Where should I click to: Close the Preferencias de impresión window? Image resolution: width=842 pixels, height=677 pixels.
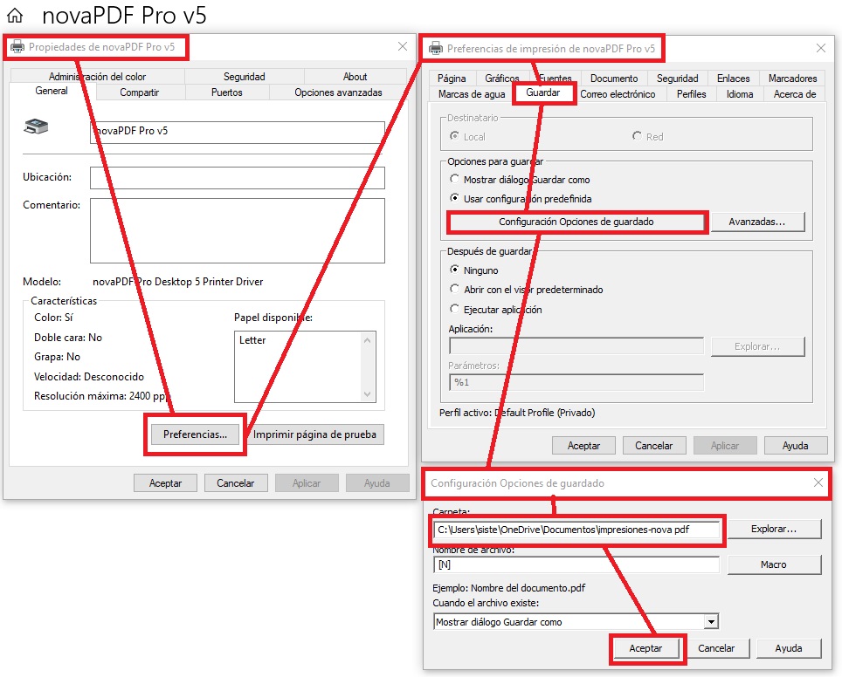point(820,48)
